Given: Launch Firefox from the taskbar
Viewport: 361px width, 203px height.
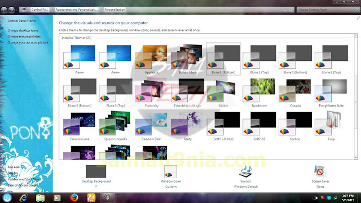Looking at the screenshot, I should pyautogui.click(x=74, y=198).
